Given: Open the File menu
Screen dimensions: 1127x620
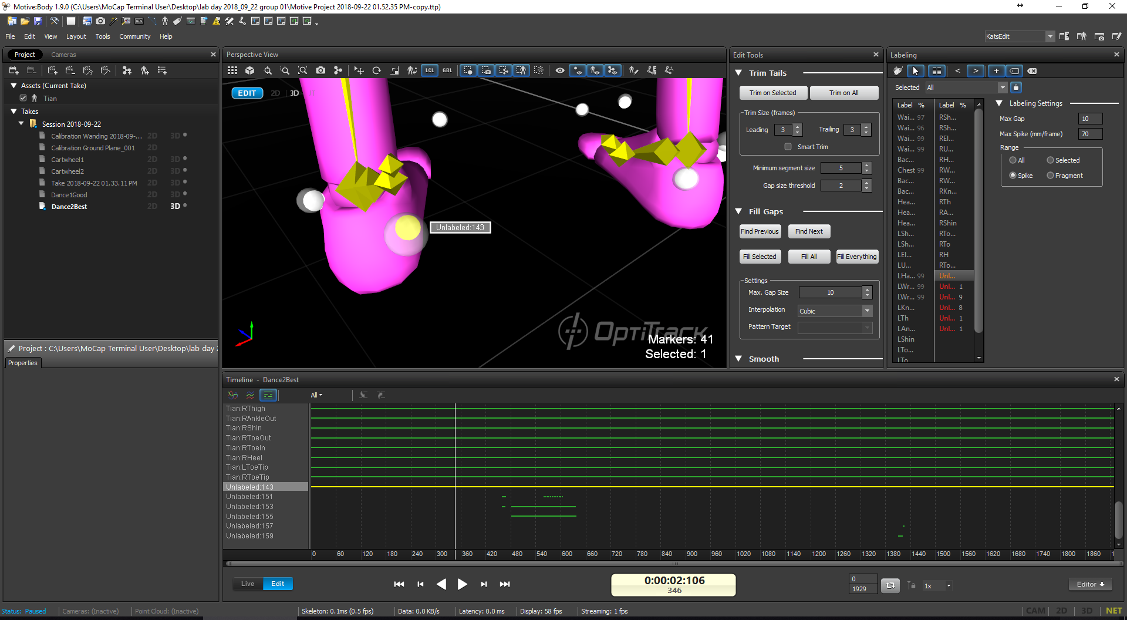Looking at the screenshot, I should click(x=10, y=36).
